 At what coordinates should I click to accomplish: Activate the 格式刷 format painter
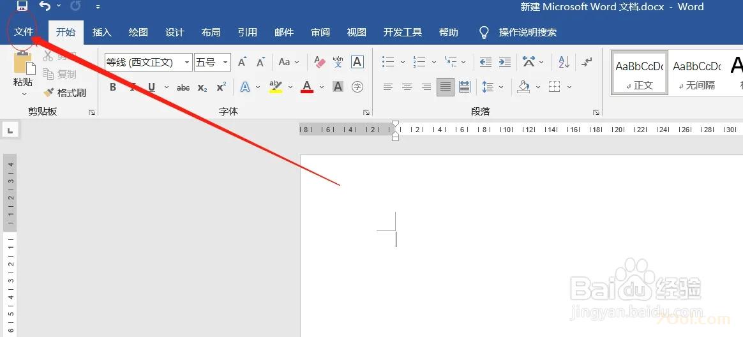64,93
